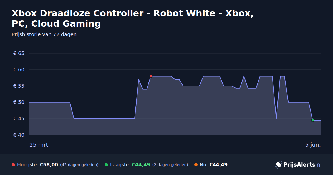This screenshot has height=175, width=333.
Task: Click the 2 dagen geleden note
Action: [170, 165]
